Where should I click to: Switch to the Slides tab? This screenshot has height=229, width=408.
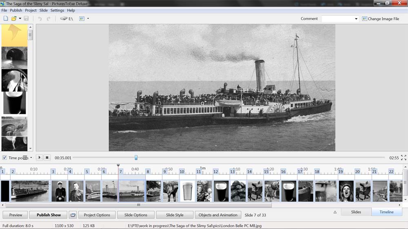356,212
